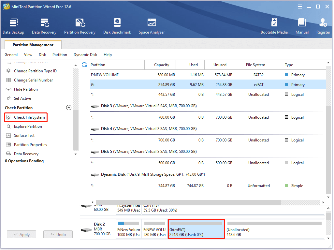Open the Disk menu

click(42, 55)
